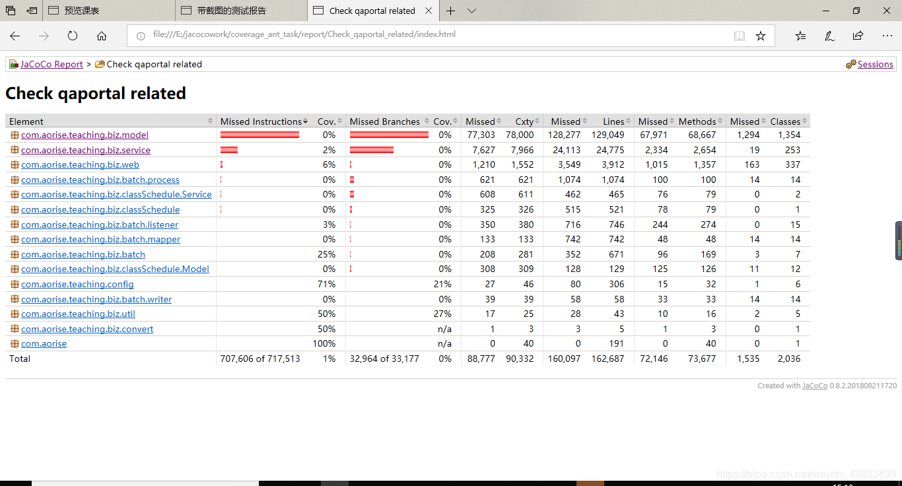This screenshot has height=486, width=902.
Task: Click the 32,964 of 33,177 total branches cell
Action: click(x=384, y=359)
